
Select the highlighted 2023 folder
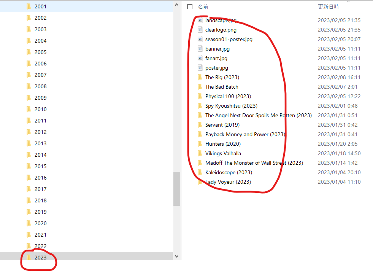coord(86,256)
